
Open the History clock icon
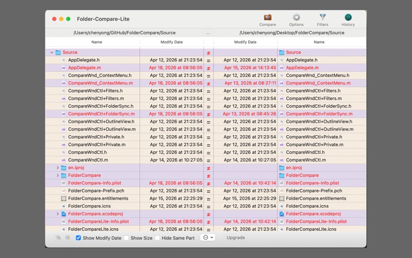point(348,18)
